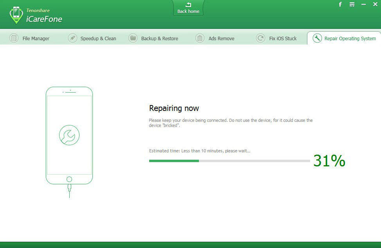This screenshot has width=381, height=248.
Task: Click the Repair Operating System wrench icon
Action: (317, 38)
